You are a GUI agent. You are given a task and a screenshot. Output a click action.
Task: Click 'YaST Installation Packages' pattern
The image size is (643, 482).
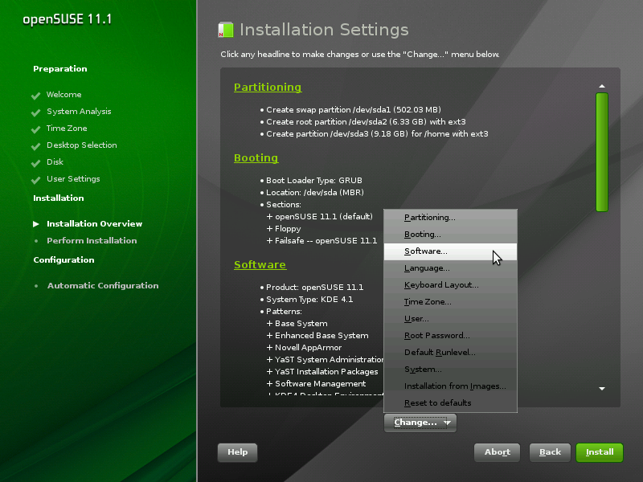pos(326,372)
